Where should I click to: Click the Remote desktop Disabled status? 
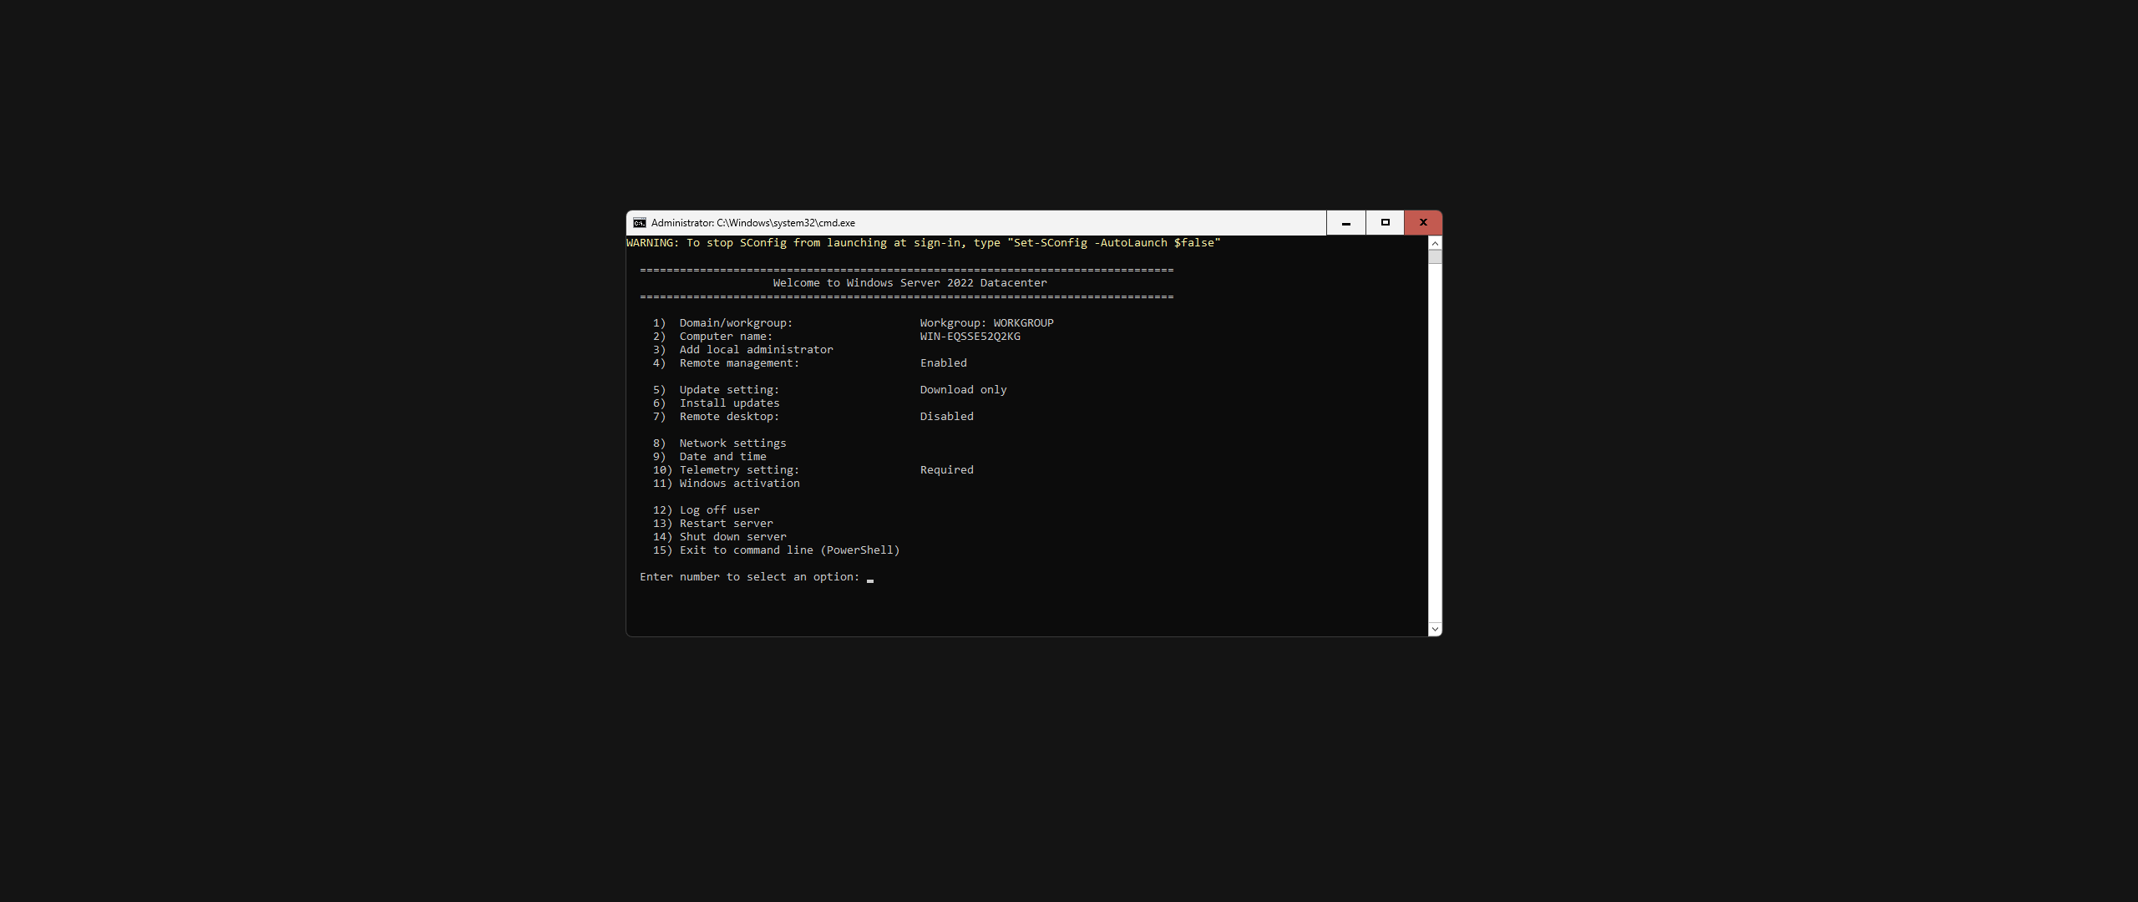click(x=946, y=417)
